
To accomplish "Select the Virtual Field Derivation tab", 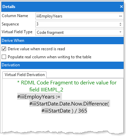I will [25, 75].
